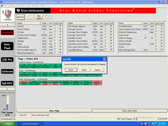Expand sidebar with the down arrow
Screen dimensions: 168x126
point(7,89)
